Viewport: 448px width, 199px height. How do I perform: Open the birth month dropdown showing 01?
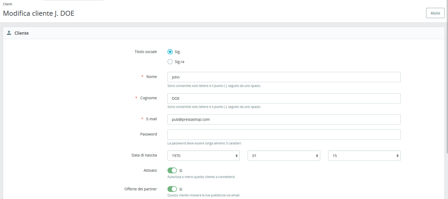tap(284, 155)
